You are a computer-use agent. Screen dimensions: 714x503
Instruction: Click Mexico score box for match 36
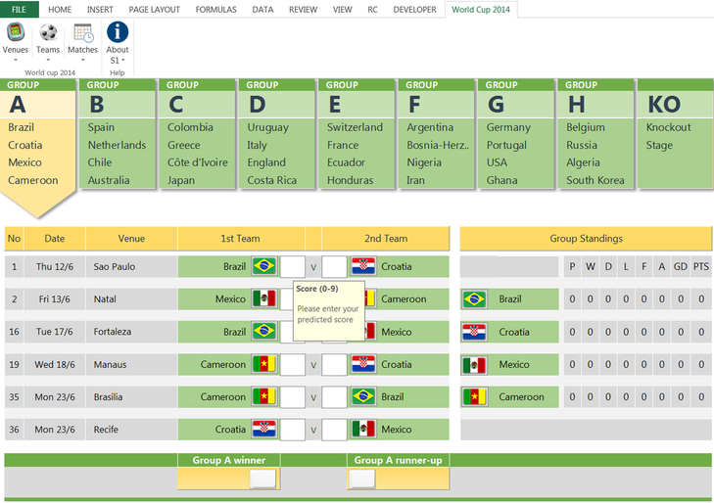334,430
